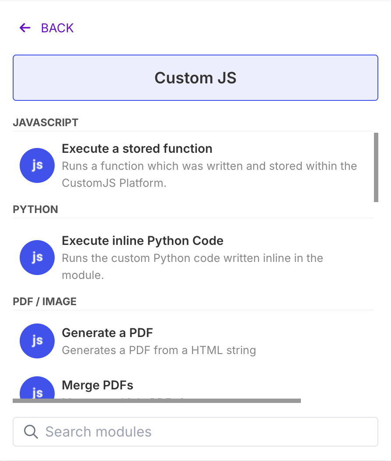This screenshot has height=461, width=391.
Task: Click the back arrow icon
Action: click(x=25, y=28)
